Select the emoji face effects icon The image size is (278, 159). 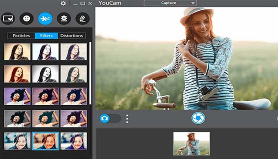tap(27, 18)
